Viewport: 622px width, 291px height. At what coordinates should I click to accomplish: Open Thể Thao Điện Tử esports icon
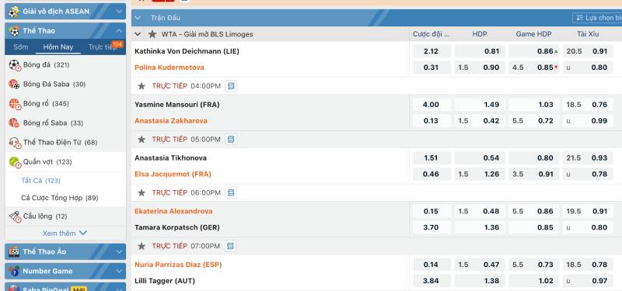15,143
